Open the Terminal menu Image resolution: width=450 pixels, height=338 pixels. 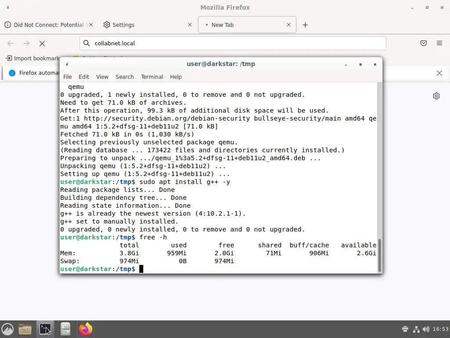coord(152,77)
